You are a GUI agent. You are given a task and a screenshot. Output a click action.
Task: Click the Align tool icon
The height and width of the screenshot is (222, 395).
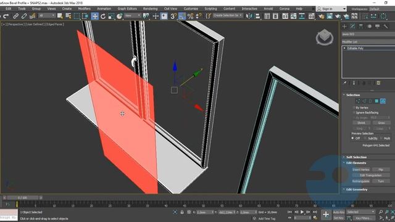(257, 16)
